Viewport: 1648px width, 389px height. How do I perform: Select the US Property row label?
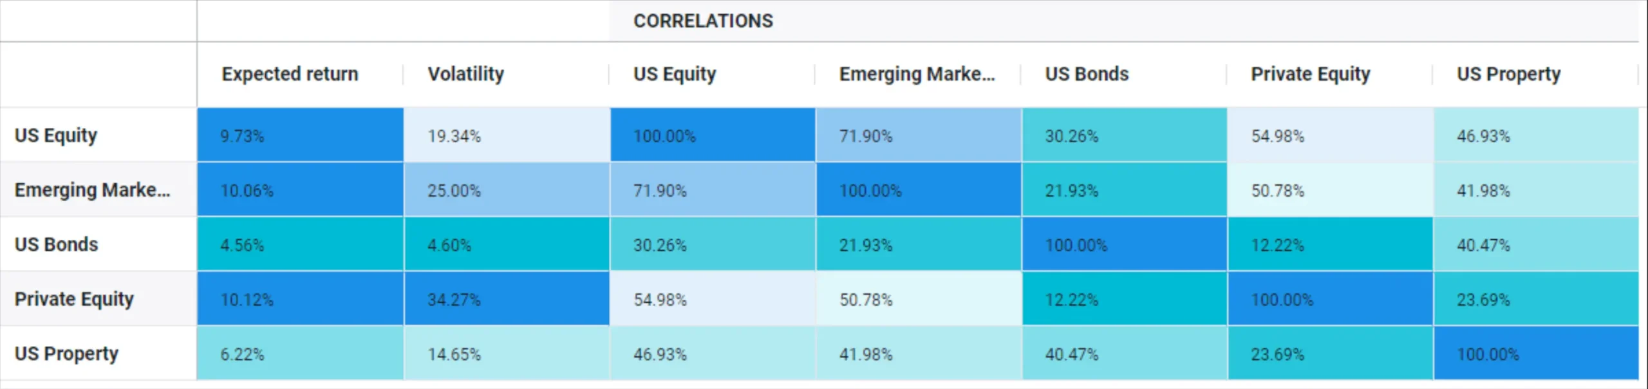tap(66, 354)
